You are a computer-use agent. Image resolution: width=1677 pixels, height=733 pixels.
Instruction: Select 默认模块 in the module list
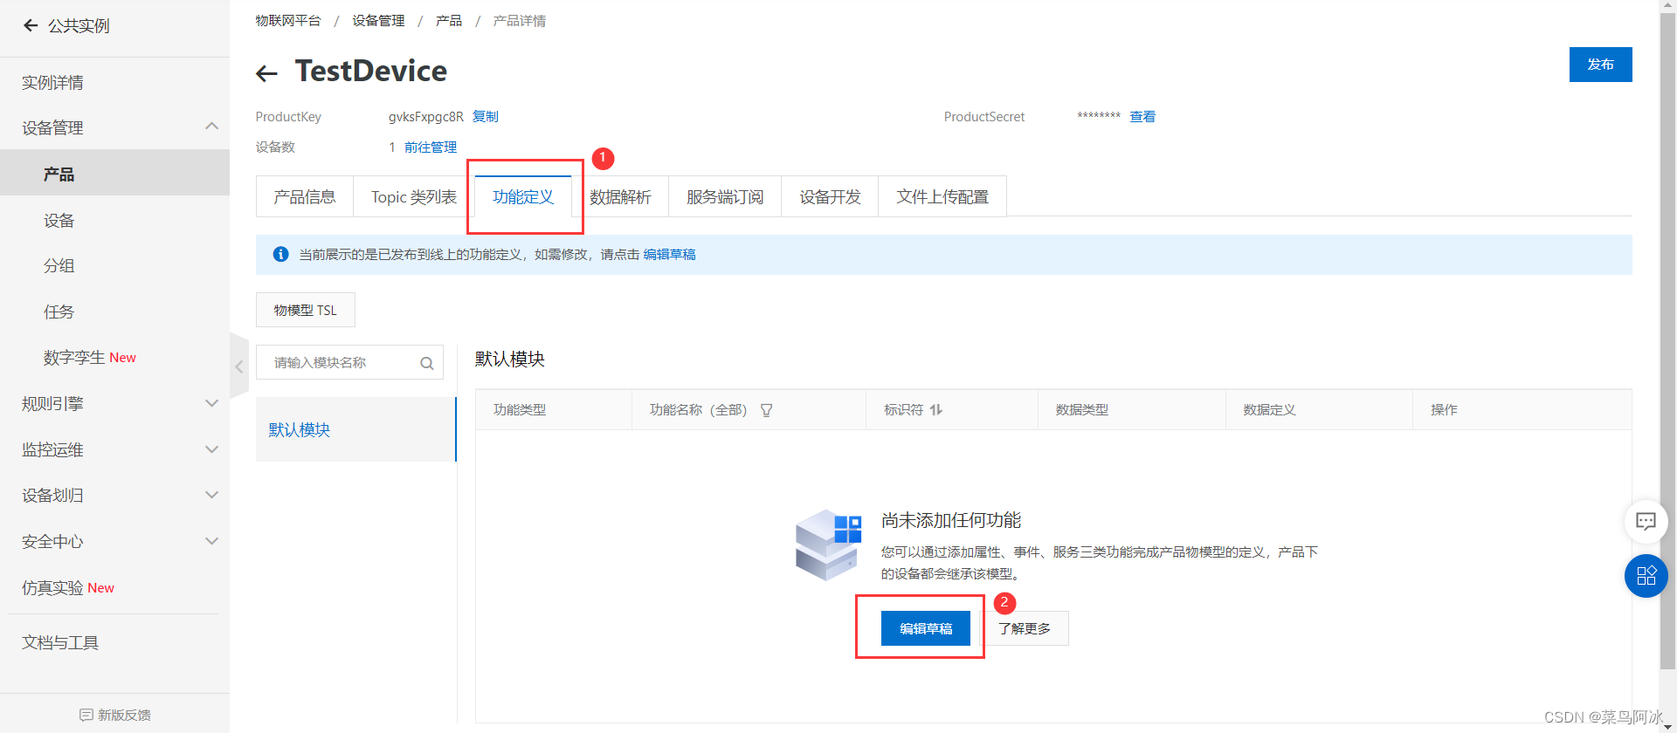355,429
